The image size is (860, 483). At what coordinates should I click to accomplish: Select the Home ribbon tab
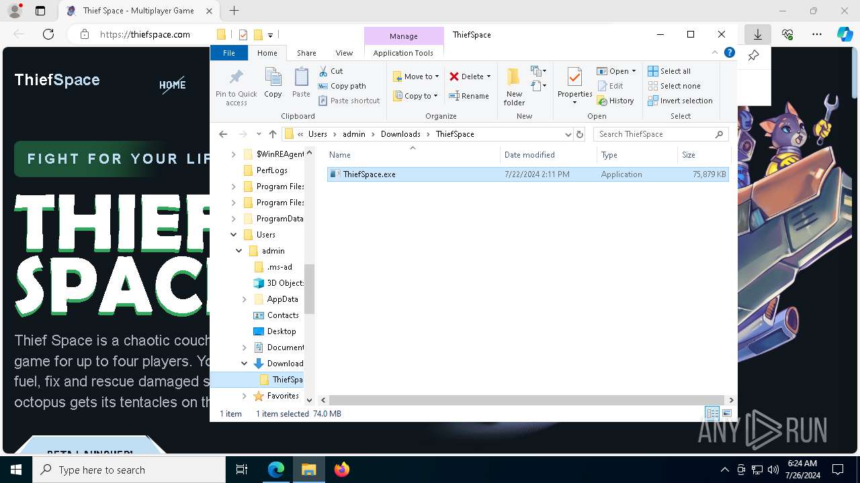click(x=267, y=53)
